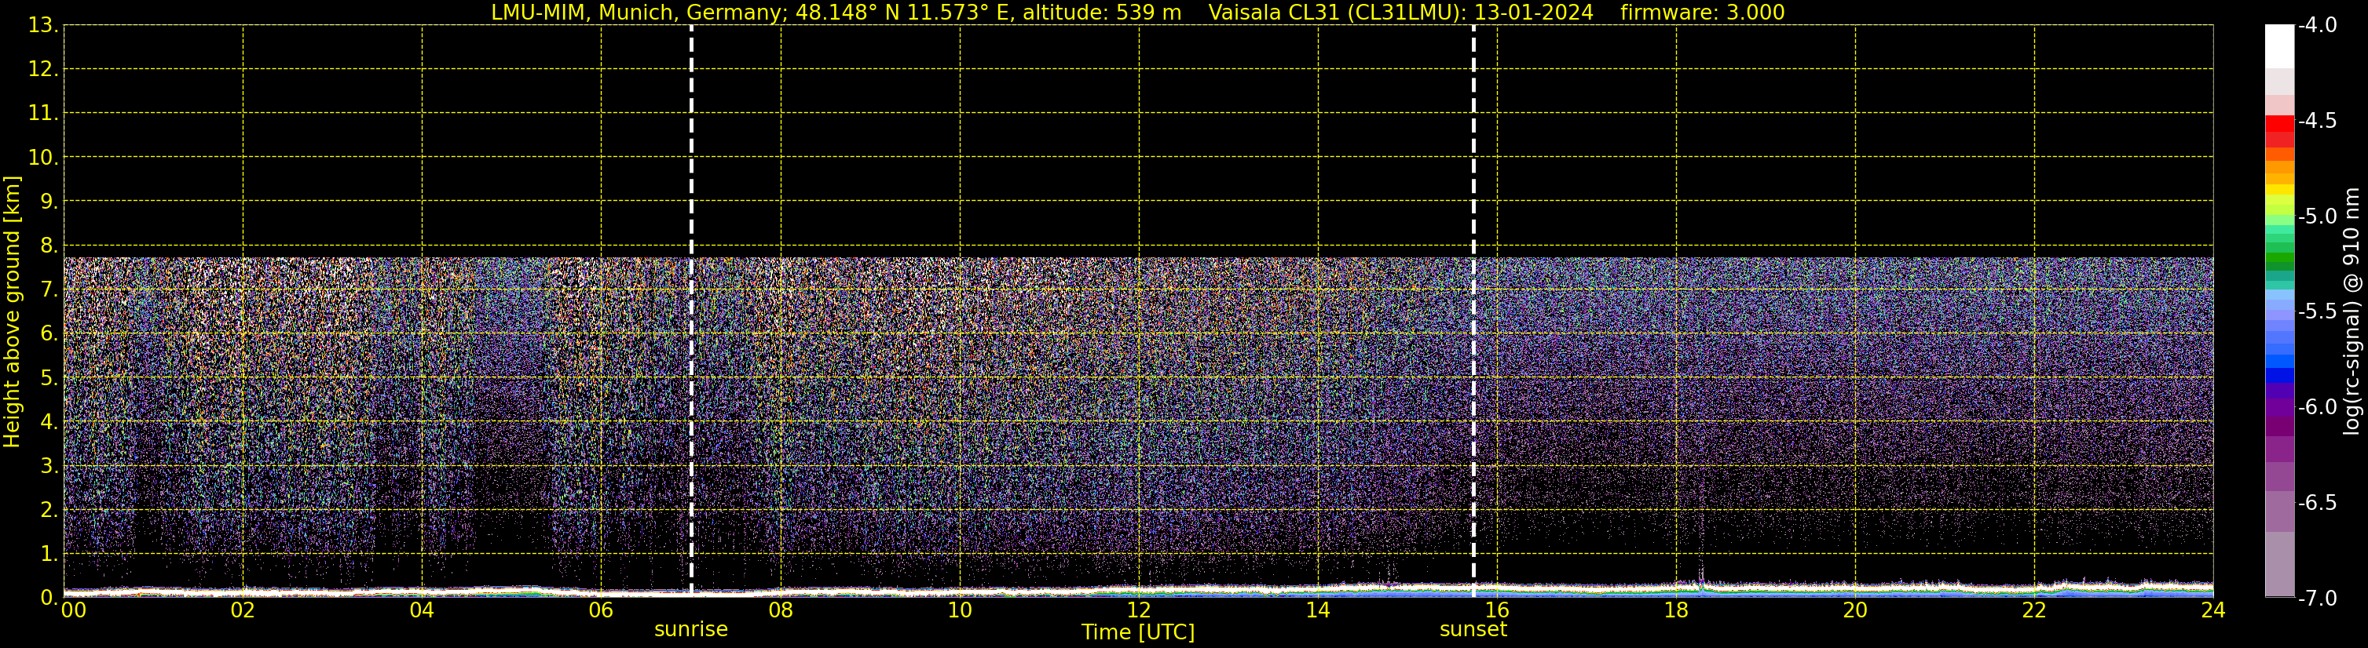Click the 18 hour tick on the time axis

click(x=1676, y=611)
